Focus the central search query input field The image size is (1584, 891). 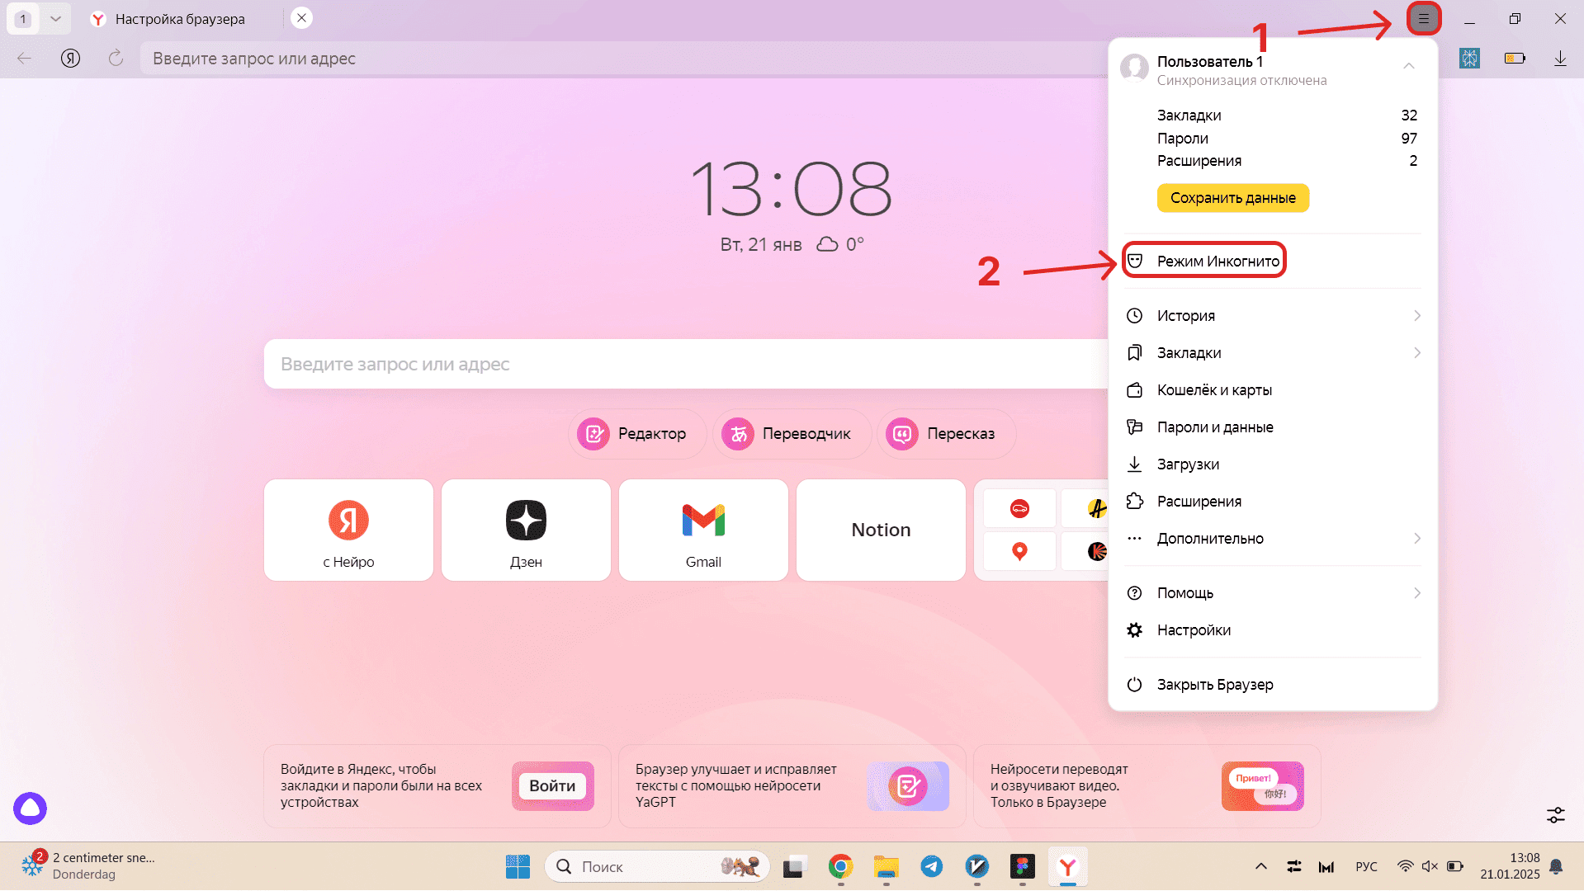(685, 364)
